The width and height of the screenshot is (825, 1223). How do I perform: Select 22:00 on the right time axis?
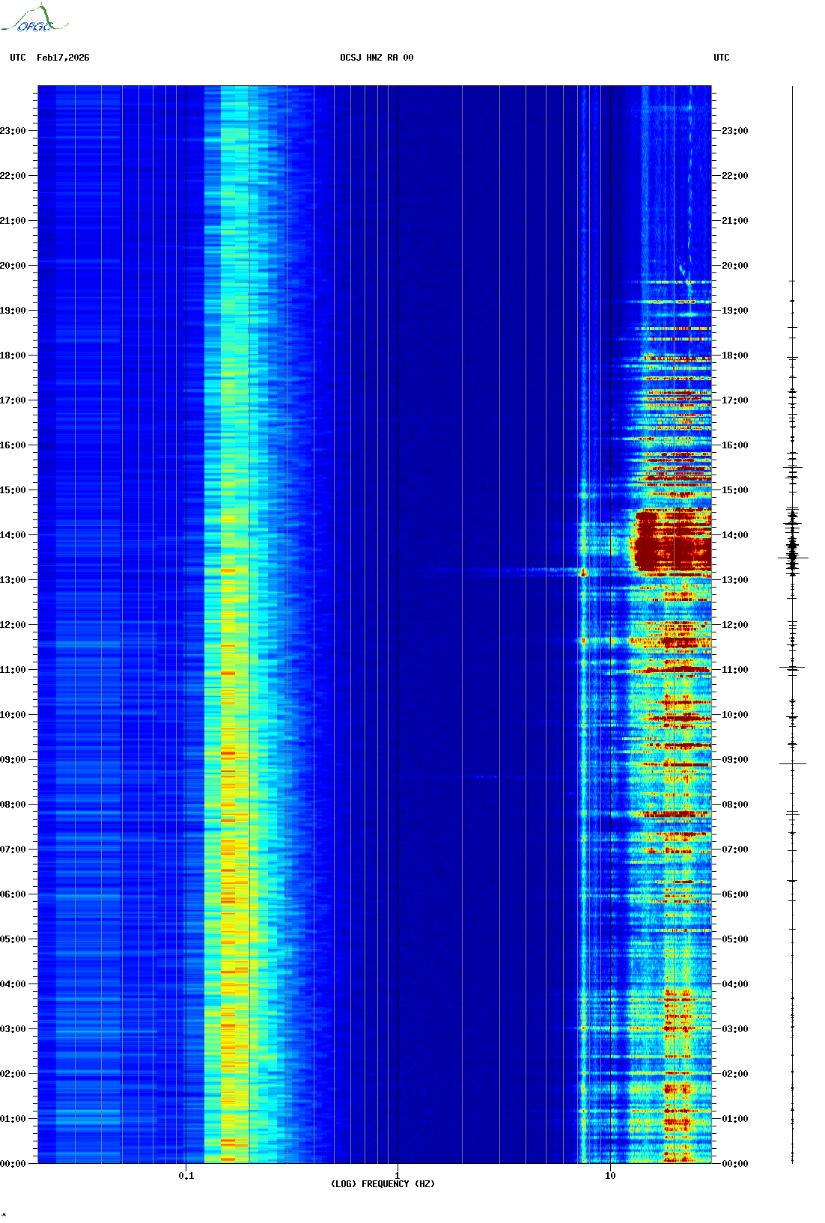tap(735, 176)
